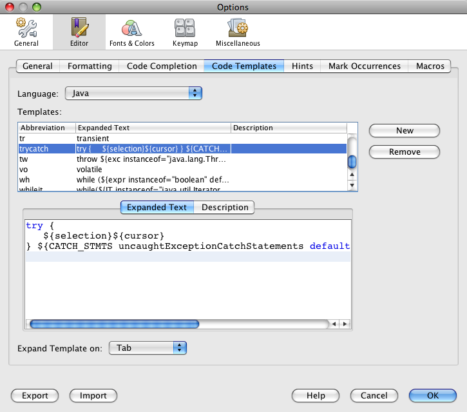The width and height of the screenshot is (467, 412).
Task: Open Fonts & Colors settings
Action: (131, 32)
